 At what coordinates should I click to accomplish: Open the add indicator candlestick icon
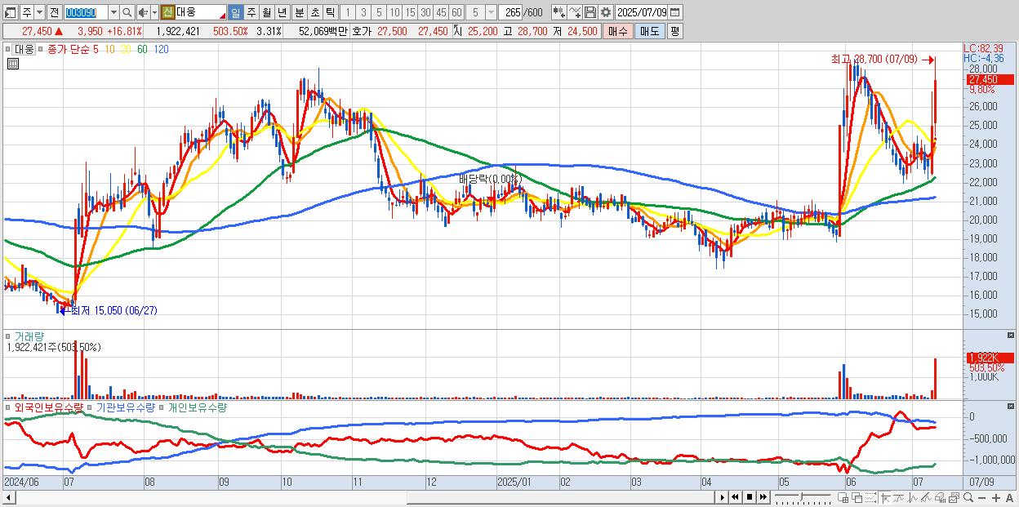click(559, 12)
